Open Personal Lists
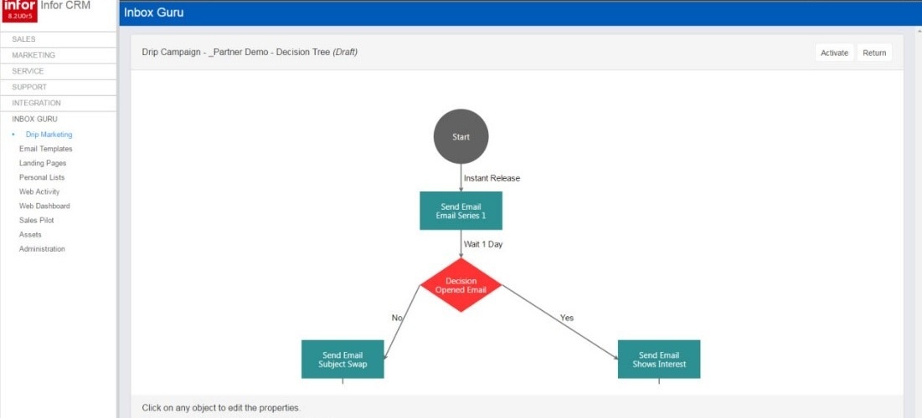 [42, 177]
